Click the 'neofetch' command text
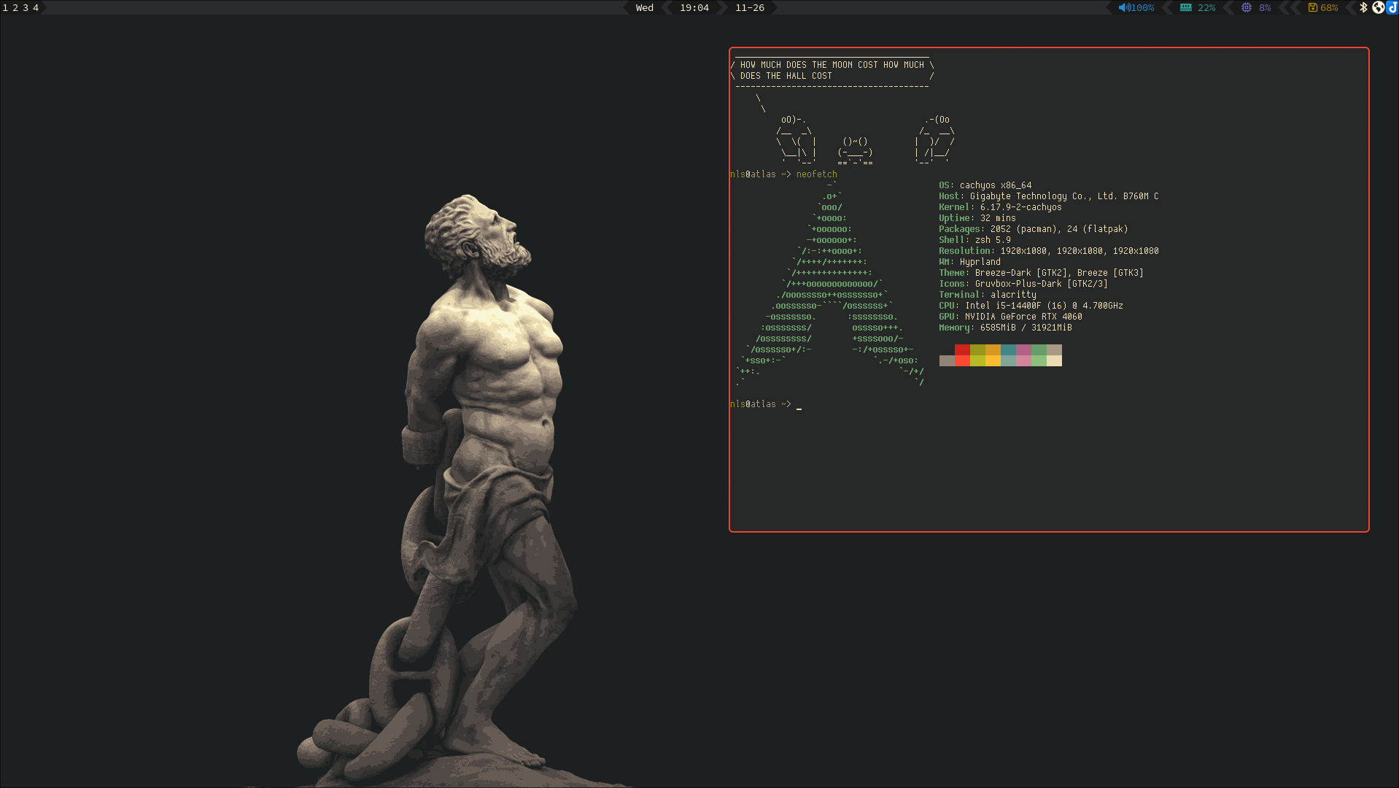The image size is (1399, 788). click(x=817, y=174)
